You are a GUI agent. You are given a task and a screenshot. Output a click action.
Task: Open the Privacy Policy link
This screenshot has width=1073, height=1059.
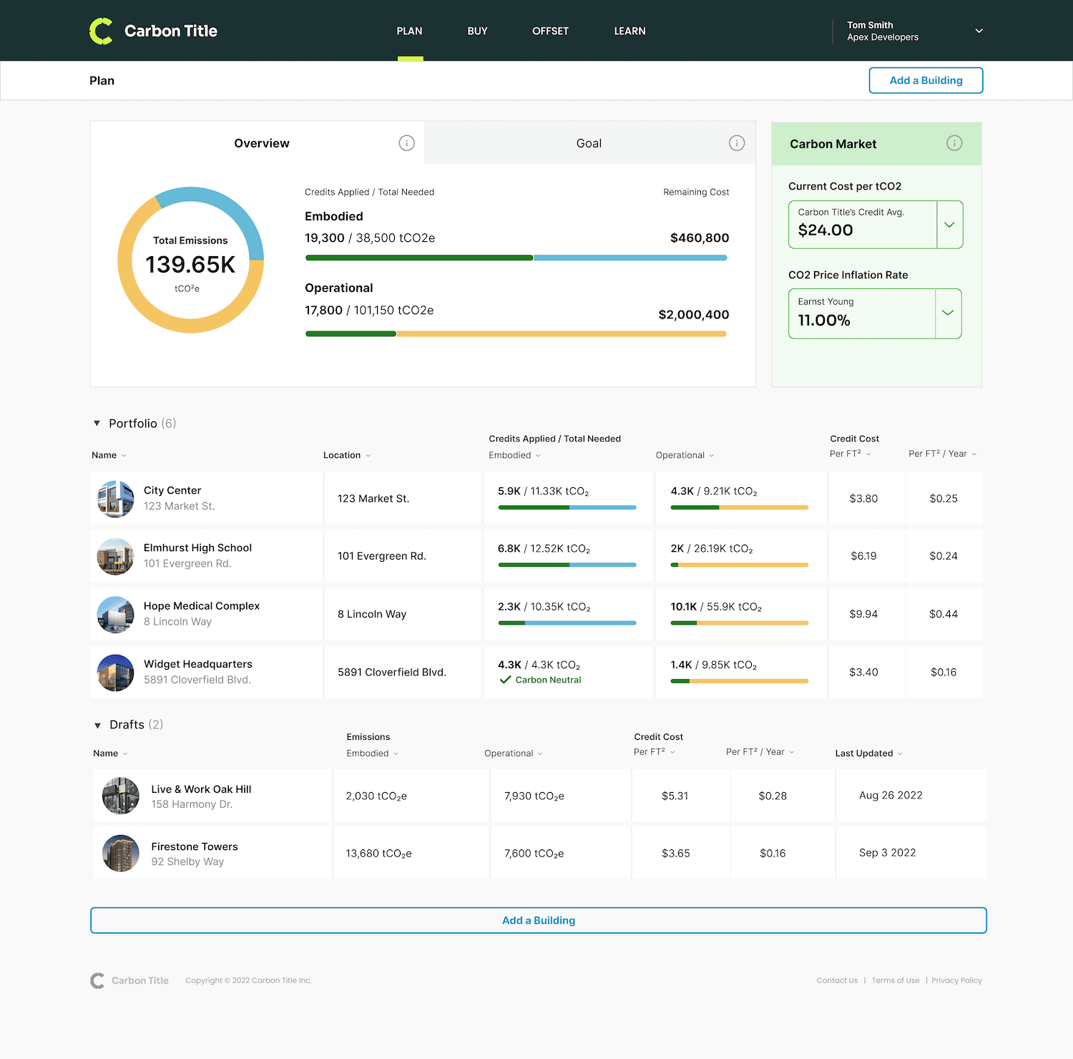(956, 980)
